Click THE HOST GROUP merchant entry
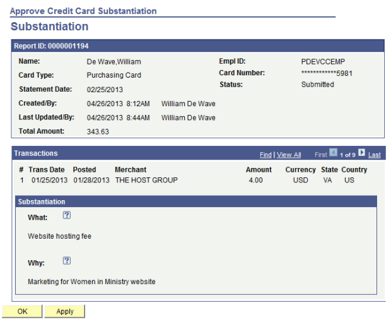The height and width of the screenshot is (322, 391). [146, 180]
